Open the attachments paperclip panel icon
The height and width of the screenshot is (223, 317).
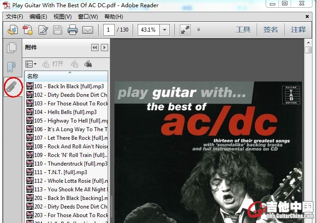coord(12,86)
